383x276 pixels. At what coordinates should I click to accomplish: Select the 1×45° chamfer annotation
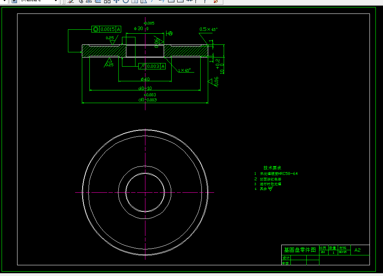184,70
